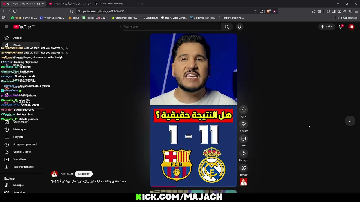Image resolution: width=360 pixels, height=202 pixels.
Task: Mute the tab via speaker icon
Action: 8,4
